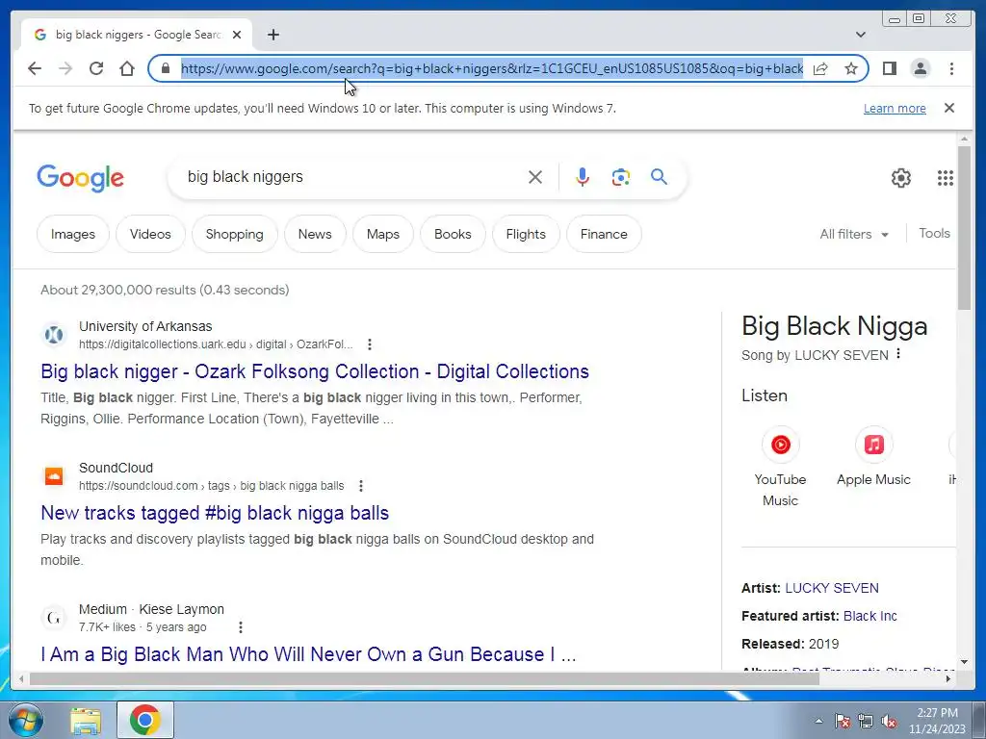Click the browser address bar URL
Viewport: 986px width, 739px height.
tap(492, 68)
